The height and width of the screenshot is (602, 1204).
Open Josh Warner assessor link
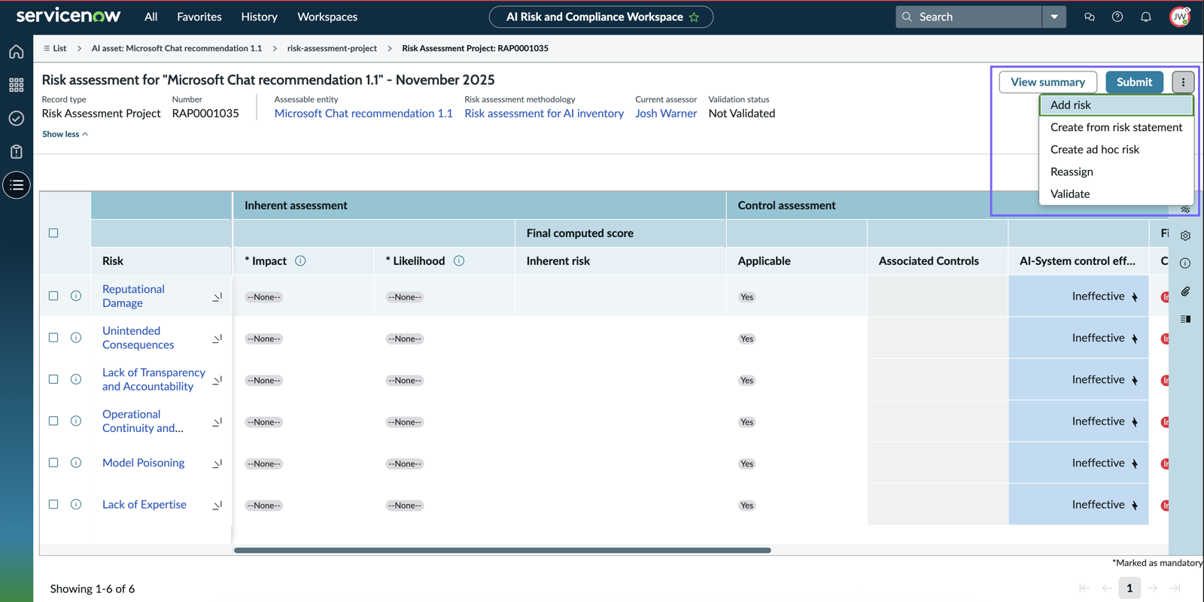[666, 114]
